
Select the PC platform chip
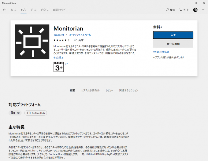click(x=15, y=113)
